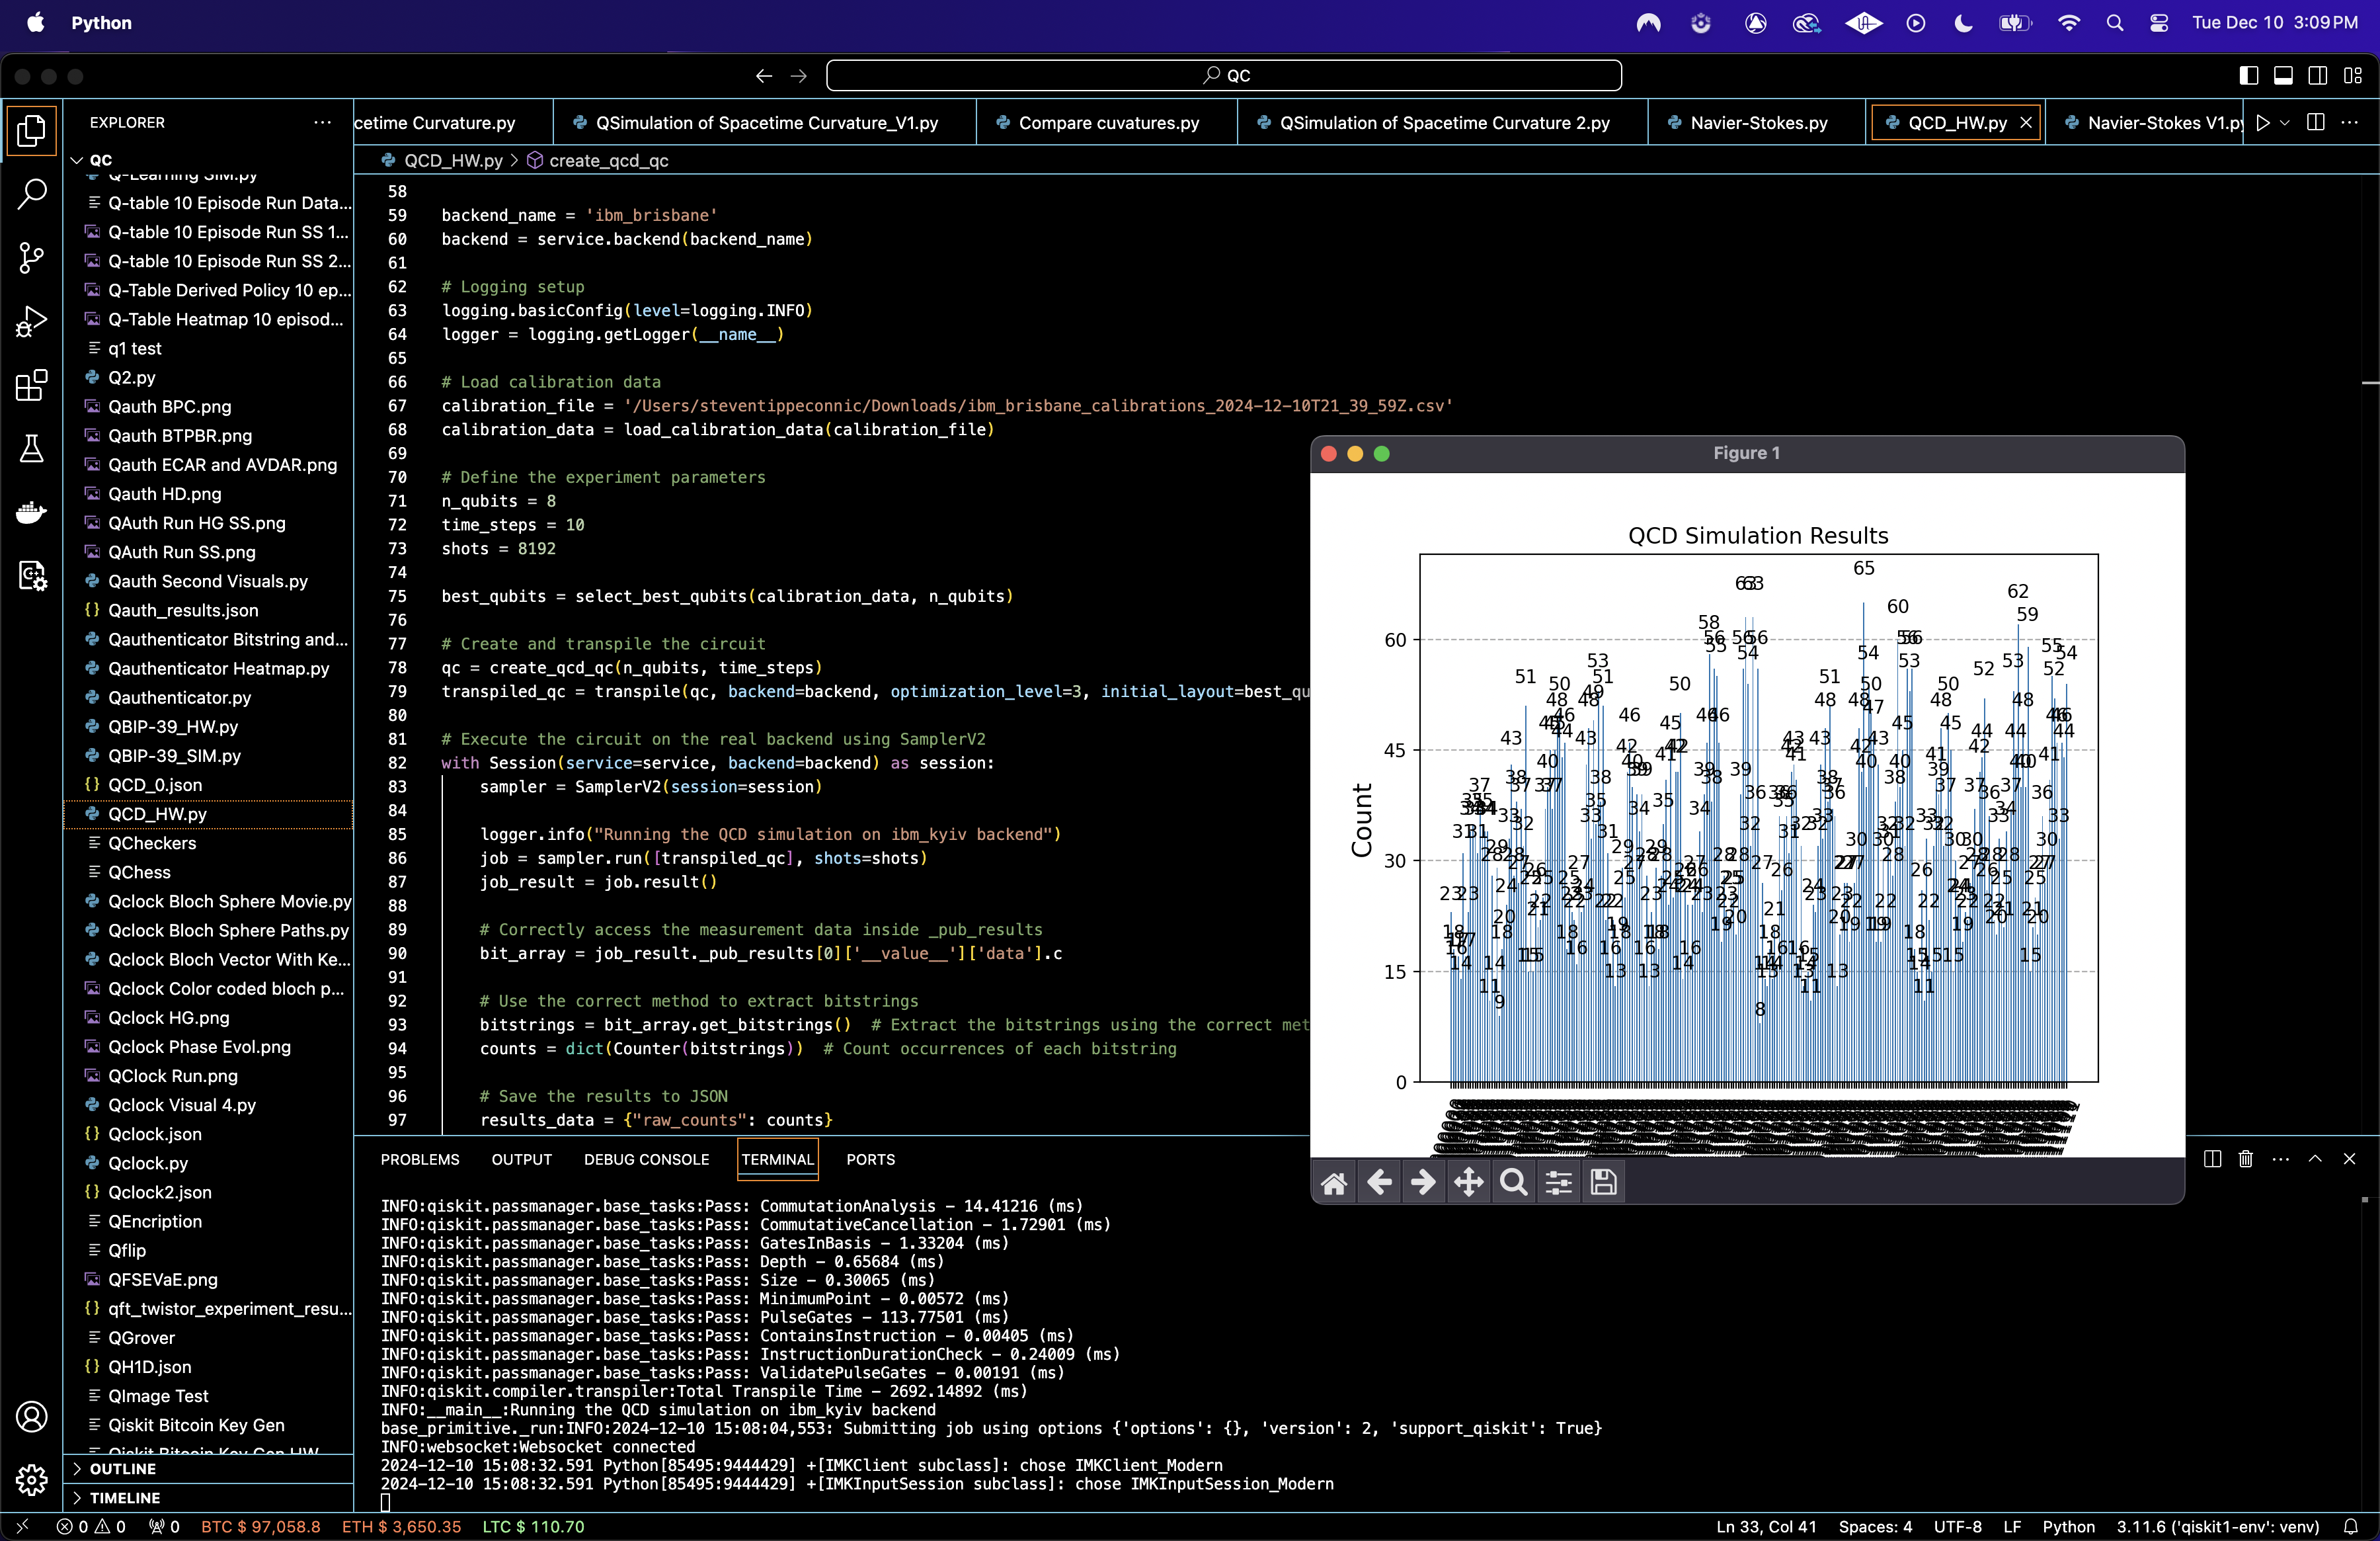Click the QCD_HW.py breadcrumb

pos(452,160)
